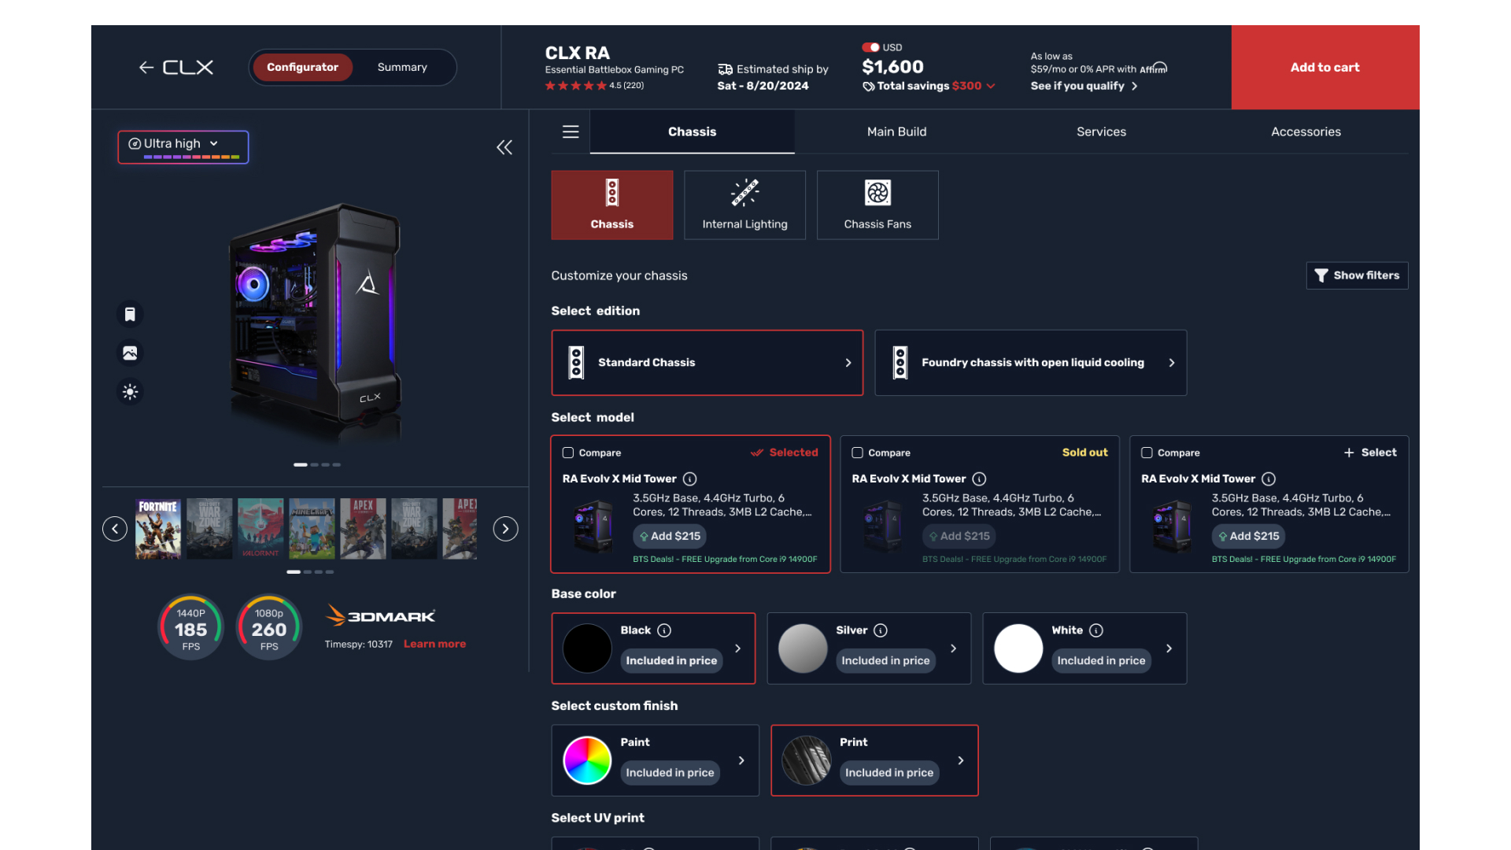Open the Learn more link for 3DMark
Viewport: 1511px width, 850px height.
coord(434,644)
